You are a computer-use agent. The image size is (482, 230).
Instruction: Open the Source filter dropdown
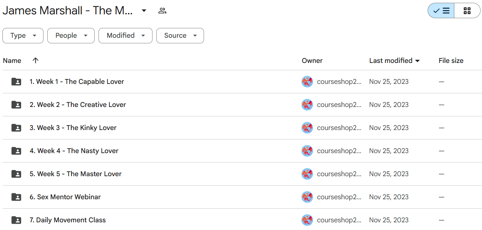click(180, 36)
